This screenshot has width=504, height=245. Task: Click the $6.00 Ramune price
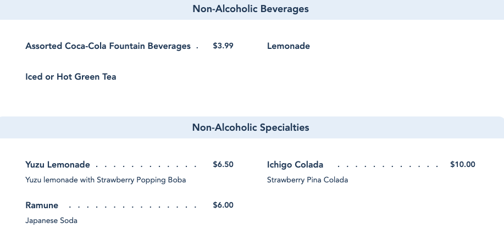click(223, 205)
